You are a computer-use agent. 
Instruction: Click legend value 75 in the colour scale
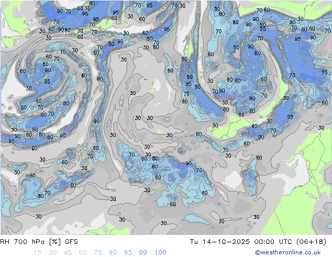98,253
